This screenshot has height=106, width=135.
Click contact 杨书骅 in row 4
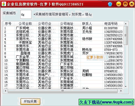coord(87,39)
